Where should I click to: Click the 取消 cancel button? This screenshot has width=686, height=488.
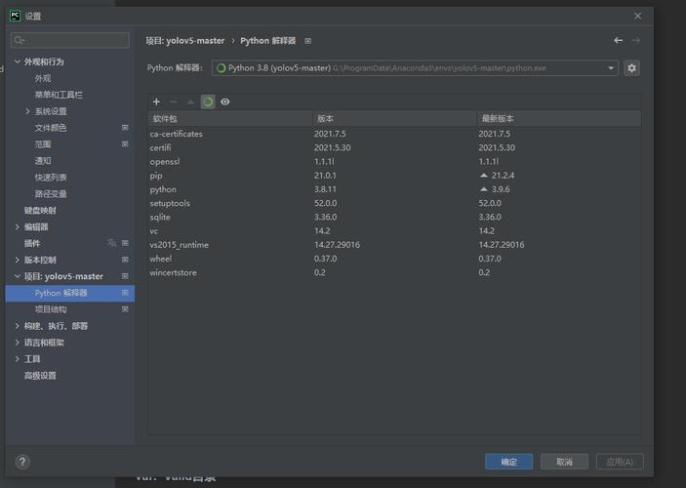coord(564,462)
